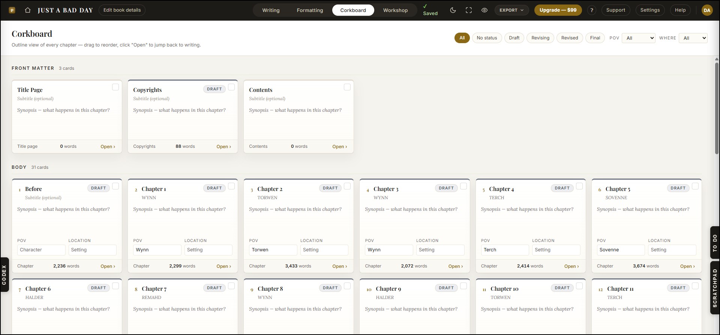Viewport: 720px width, 335px height.
Task: Click the gold P app logo icon
Action: pos(12,10)
